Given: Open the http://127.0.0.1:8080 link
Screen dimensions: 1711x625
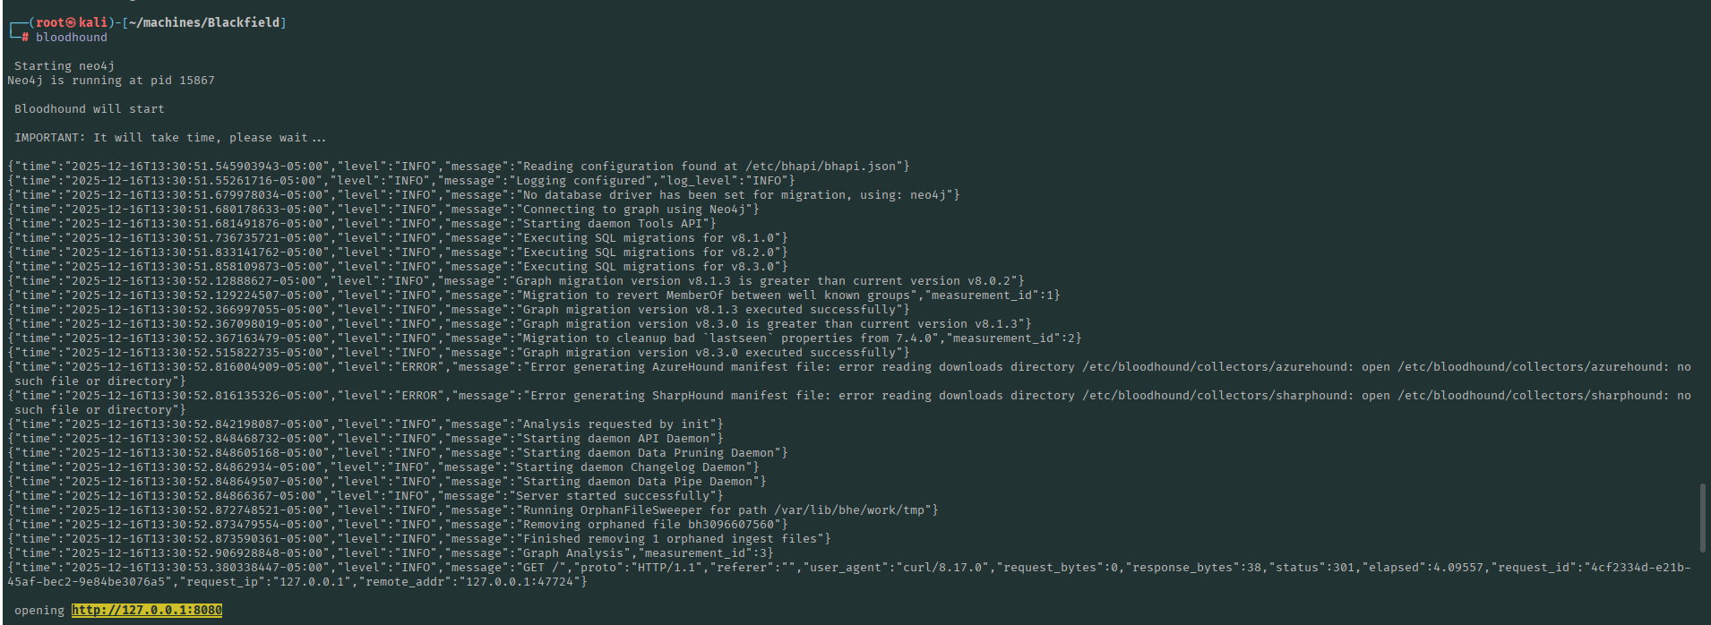Looking at the screenshot, I should [x=147, y=611].
